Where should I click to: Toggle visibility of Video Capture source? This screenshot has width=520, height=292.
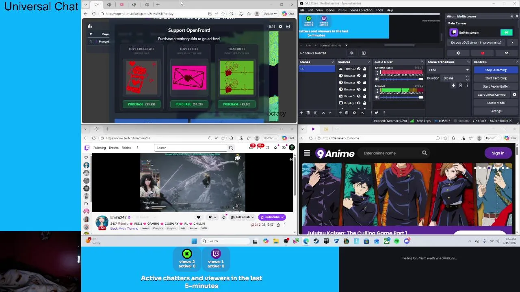(359, 96)
